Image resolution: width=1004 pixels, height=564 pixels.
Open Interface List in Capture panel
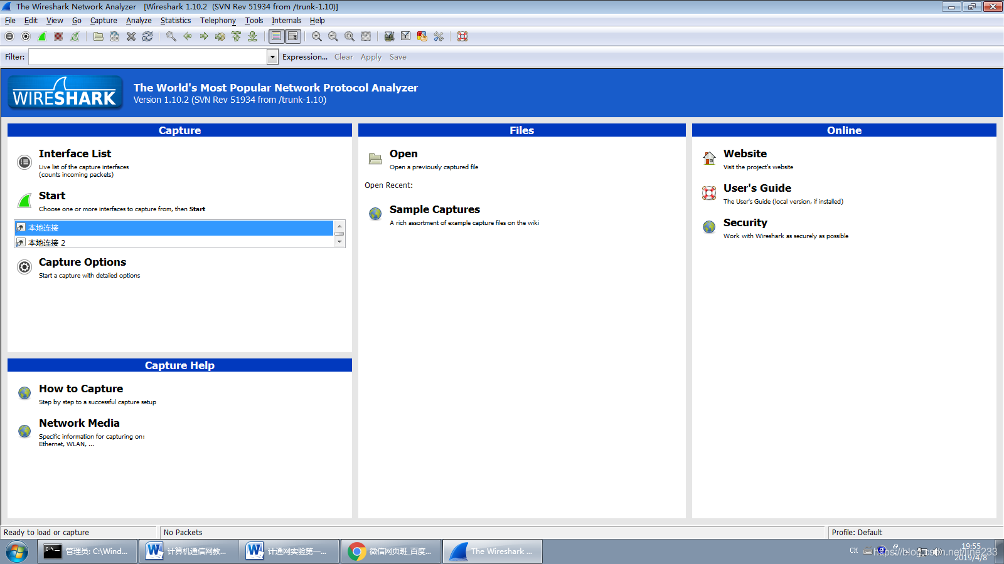coord(75,154)
